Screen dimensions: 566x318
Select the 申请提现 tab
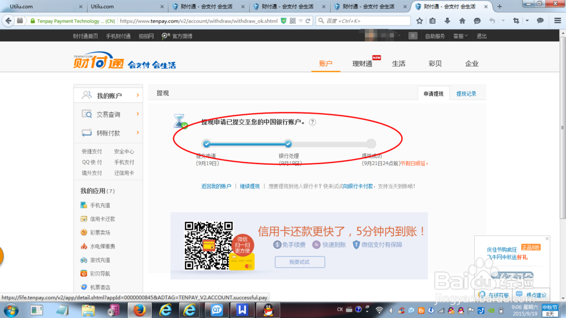[433, 93]
